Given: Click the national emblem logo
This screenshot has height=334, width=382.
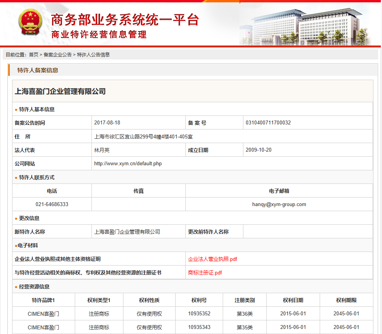Looking at the screenshot, I should (x=30, y=22).
